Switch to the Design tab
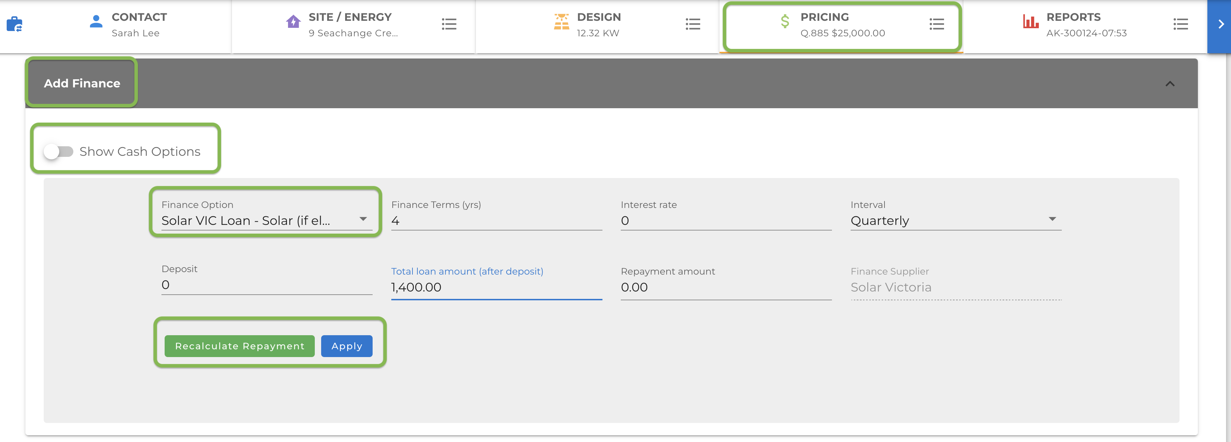This screenshot has height=442, width=1231. click(597, 26)
